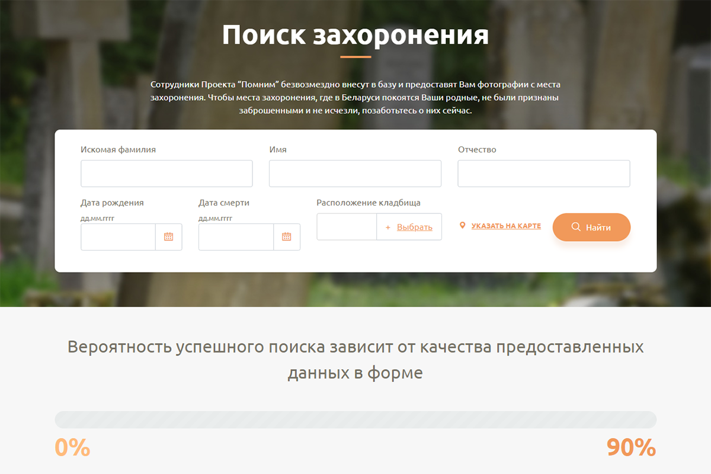Click the Расположение кладбища text box
Screen dimensions: 711x474
coord(347,227)
